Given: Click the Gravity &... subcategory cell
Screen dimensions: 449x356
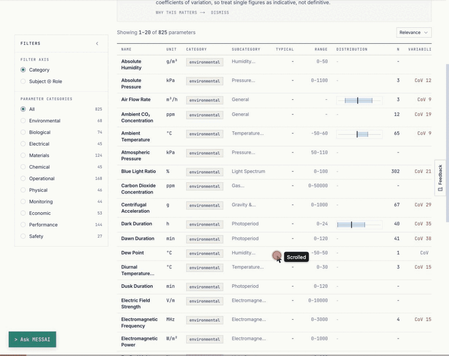Looking at the screenshot, I should pos(244,205).
